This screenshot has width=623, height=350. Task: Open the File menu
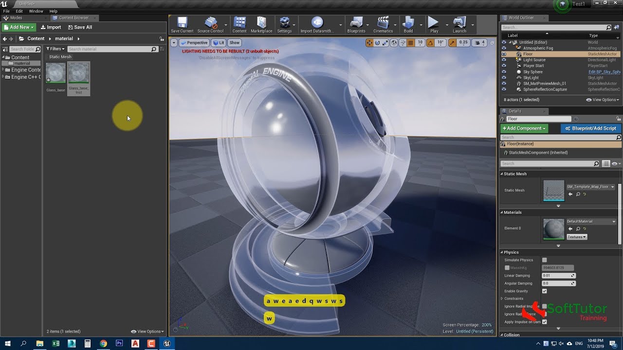[x=6, y=11]
